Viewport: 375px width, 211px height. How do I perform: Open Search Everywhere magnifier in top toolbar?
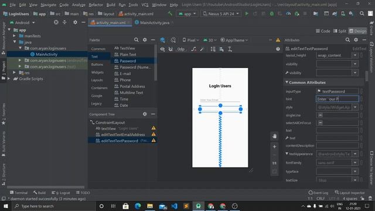tap(362, 13)
